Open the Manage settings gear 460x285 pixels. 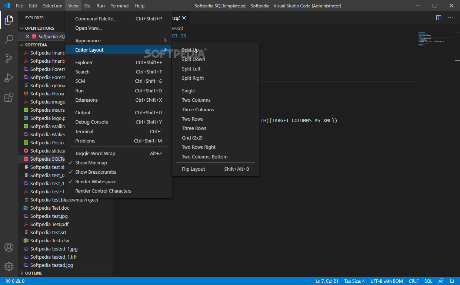9,266
